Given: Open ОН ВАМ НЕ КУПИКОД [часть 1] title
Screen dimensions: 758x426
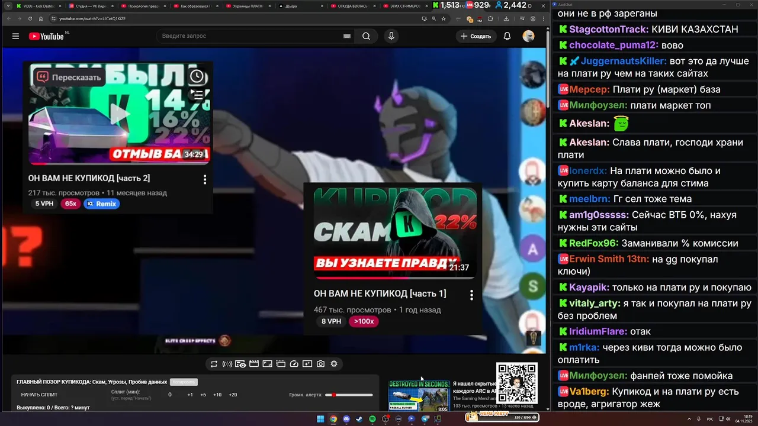Looking at the screenshot, I should click(380, 293).
